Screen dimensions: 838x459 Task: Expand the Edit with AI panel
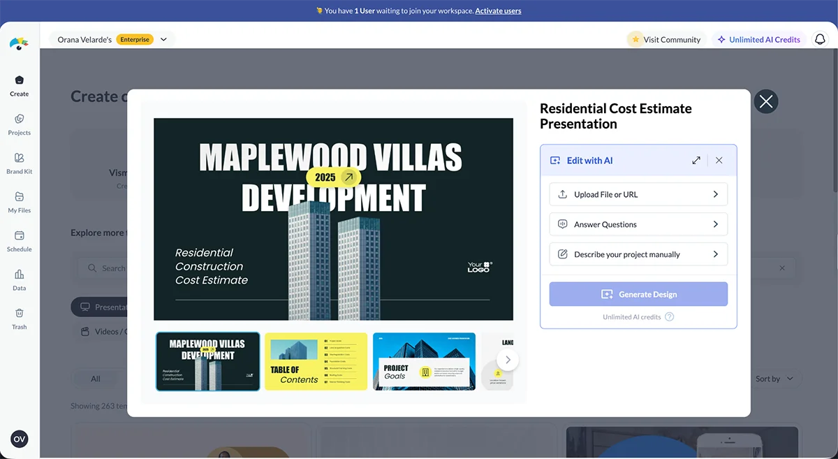coord(696,160)
